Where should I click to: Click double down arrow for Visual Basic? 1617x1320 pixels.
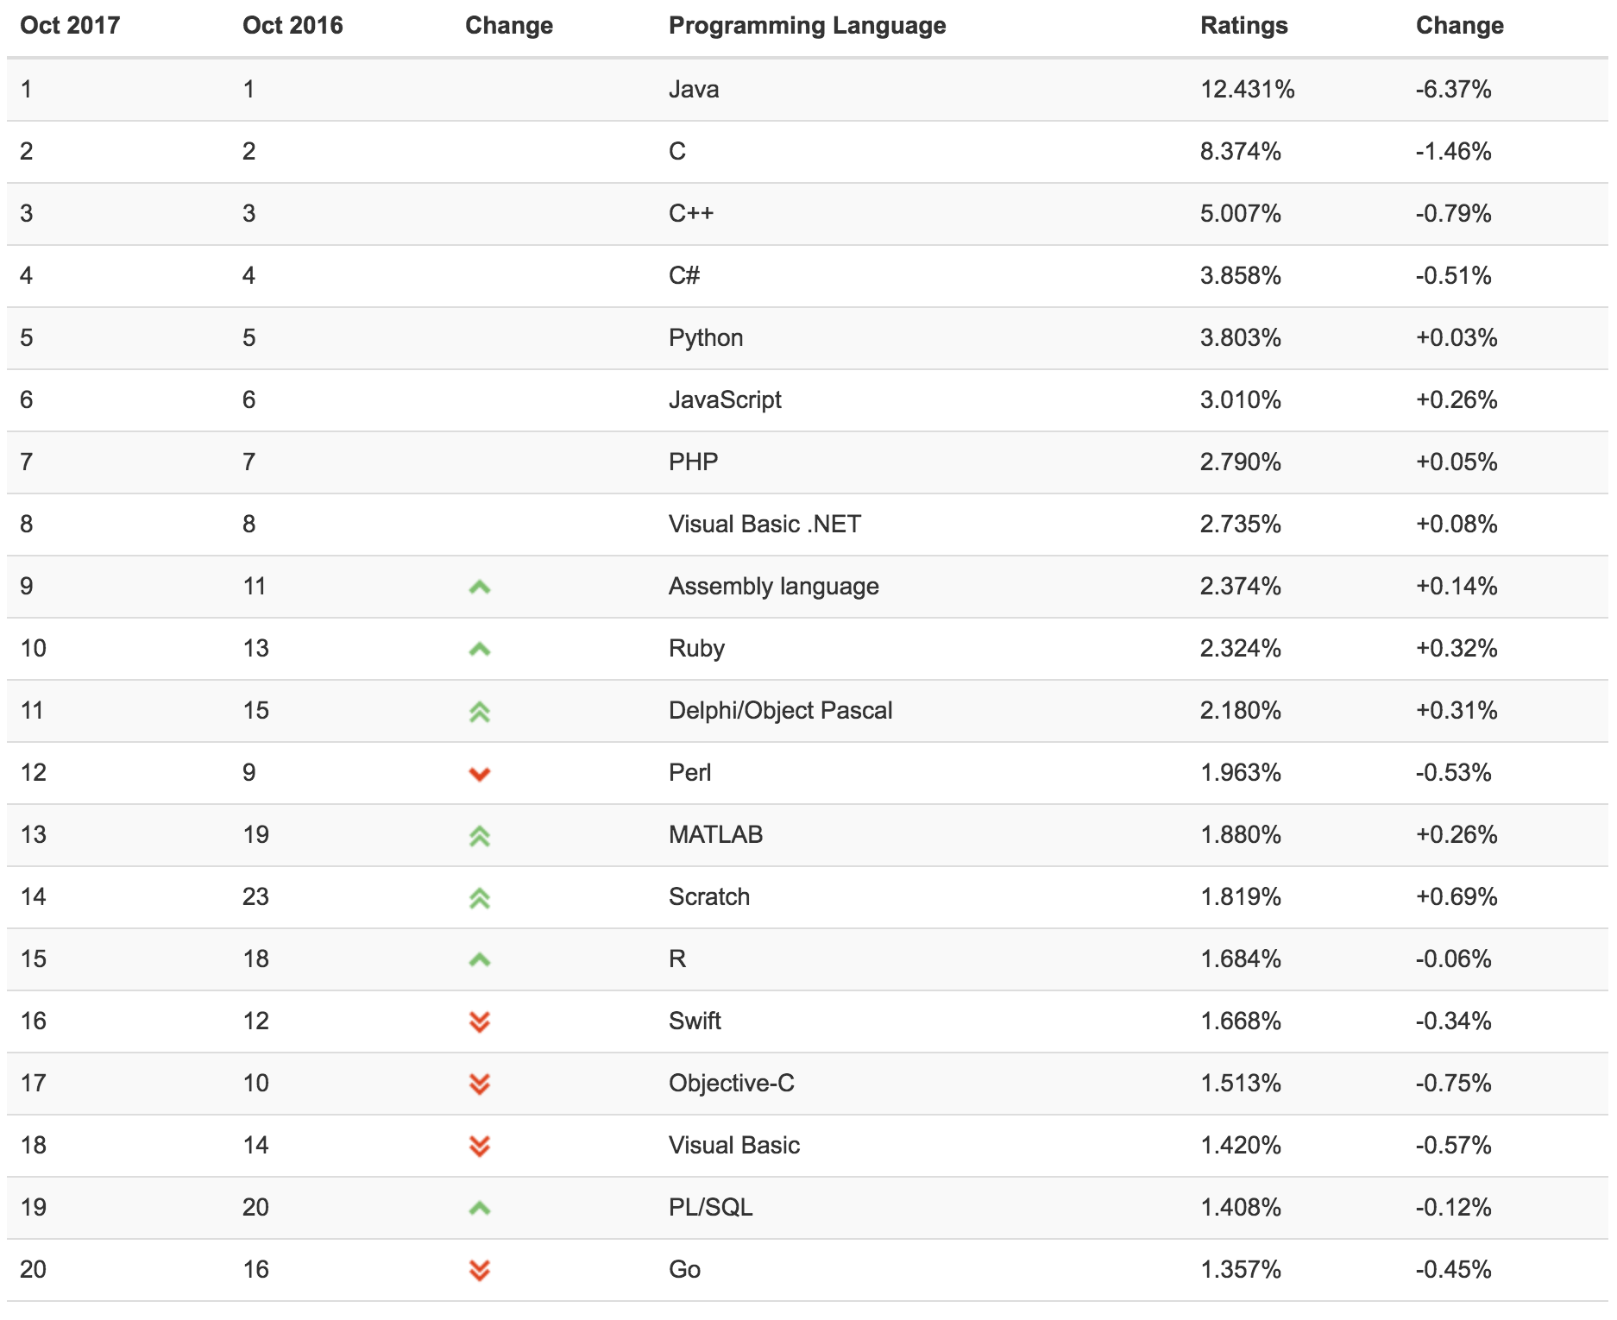click(x=479, y=1147)
